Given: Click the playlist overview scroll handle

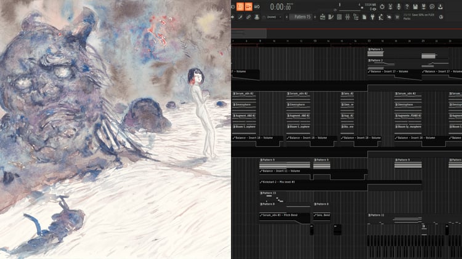Looking at the screenshot, I should [249, 33].
